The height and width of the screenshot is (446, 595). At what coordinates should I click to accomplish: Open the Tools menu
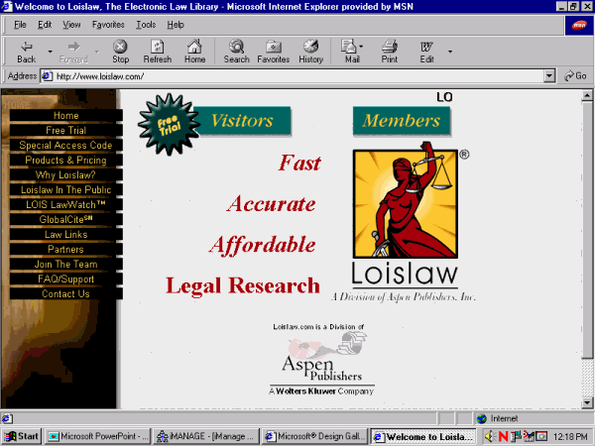pyautogui.click(x=146, y=24)
